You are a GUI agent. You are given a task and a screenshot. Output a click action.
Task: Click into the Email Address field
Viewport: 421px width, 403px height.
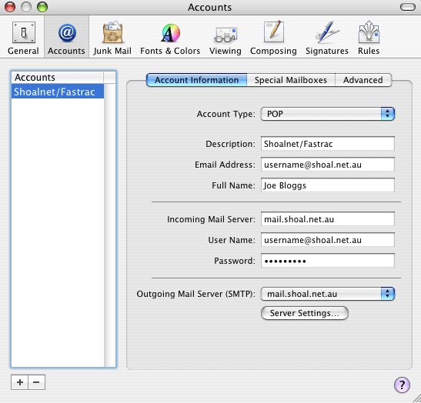pos(328,165)
